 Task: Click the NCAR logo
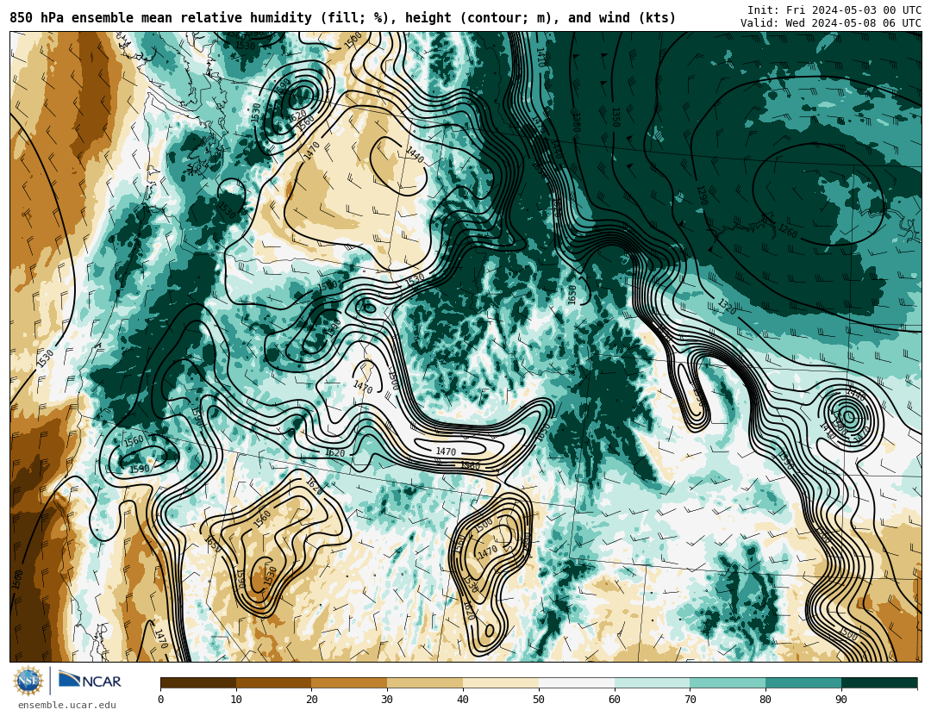tap(91, 681)
